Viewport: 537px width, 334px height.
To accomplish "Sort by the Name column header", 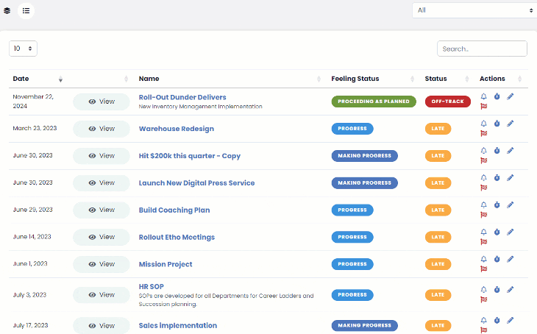I will pyautogui.click(x=228, y=79).
